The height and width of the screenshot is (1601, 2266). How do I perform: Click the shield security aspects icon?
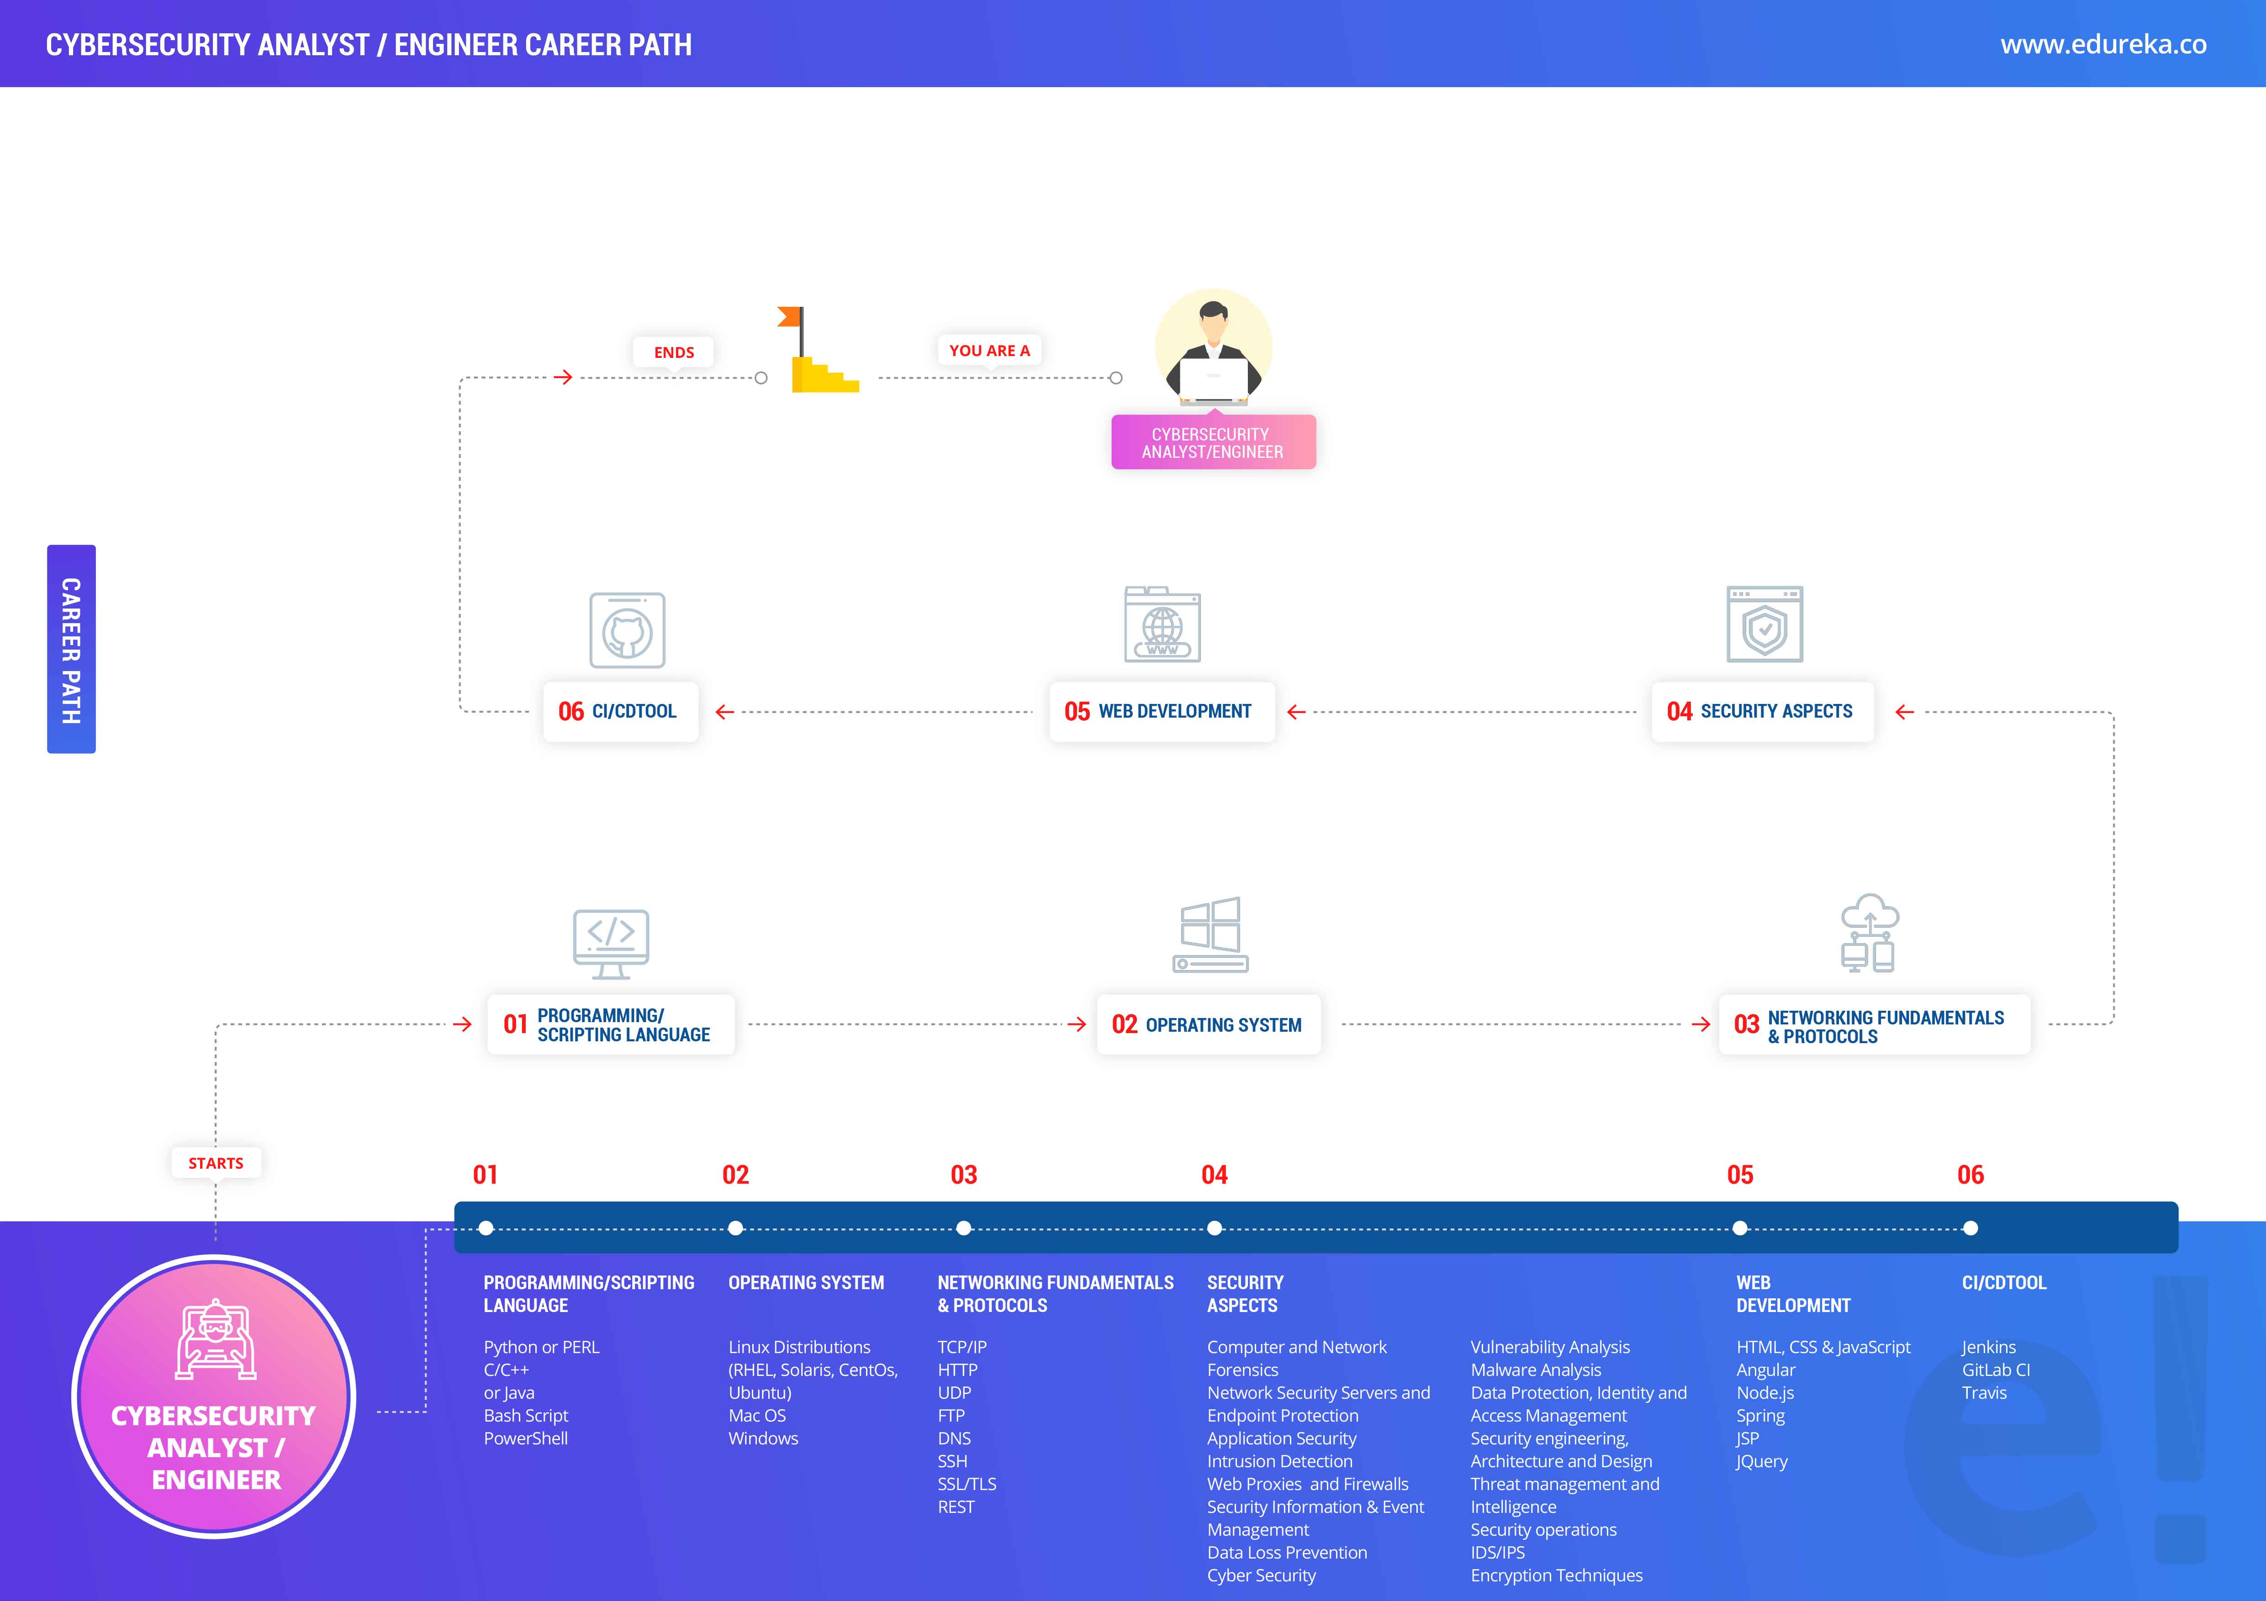(1764, 625)
